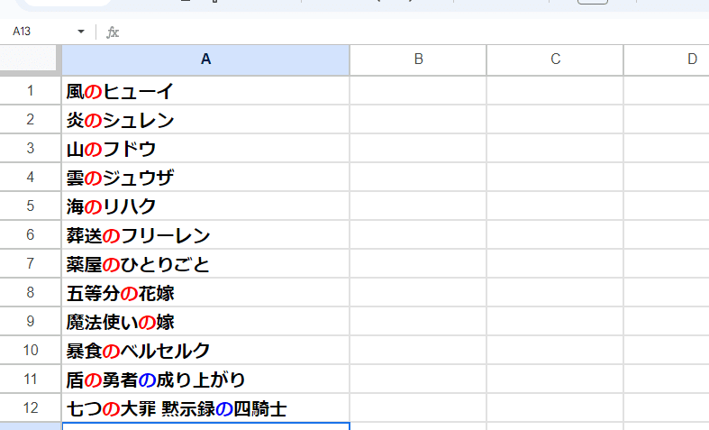The image size is (709, 430).
Task: Click cell containing 風のヒューイ
Action: [x=205, y=90]
